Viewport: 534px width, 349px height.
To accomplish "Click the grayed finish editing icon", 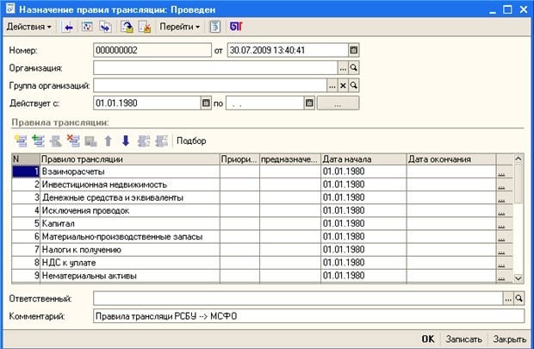I will pyautogui.click(x=91, y=140).
